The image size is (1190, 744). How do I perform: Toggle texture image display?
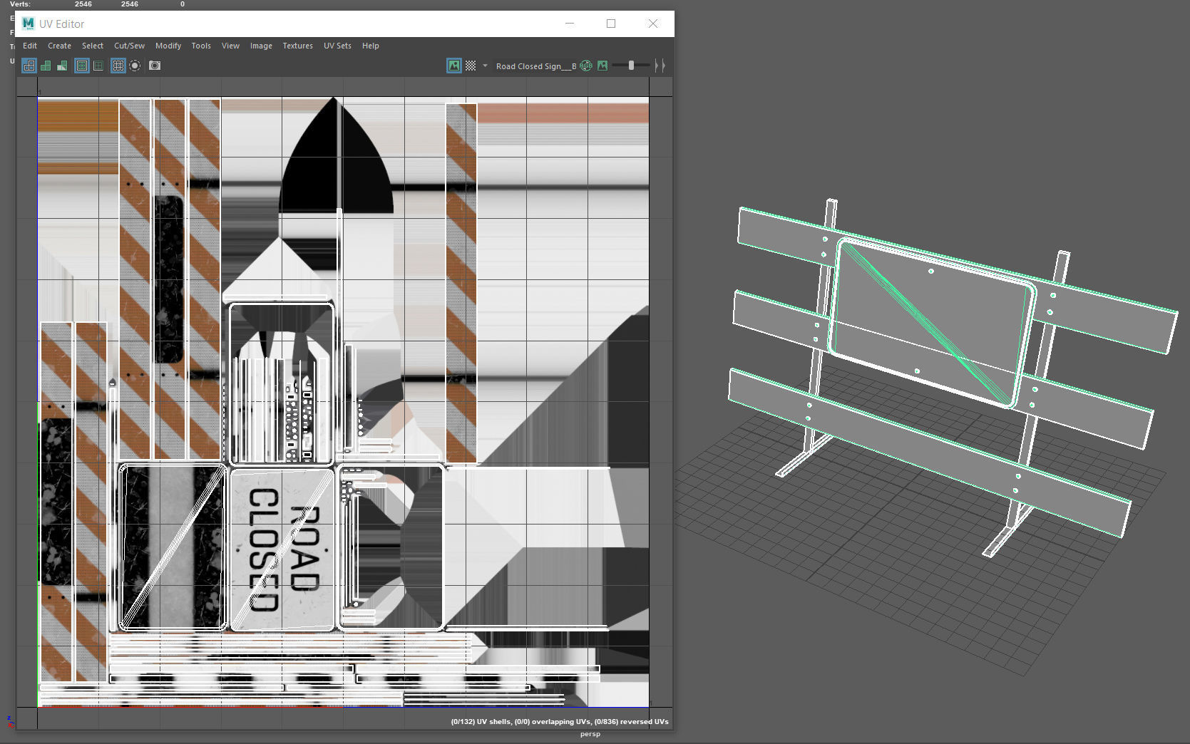click(x=454, y=66)
